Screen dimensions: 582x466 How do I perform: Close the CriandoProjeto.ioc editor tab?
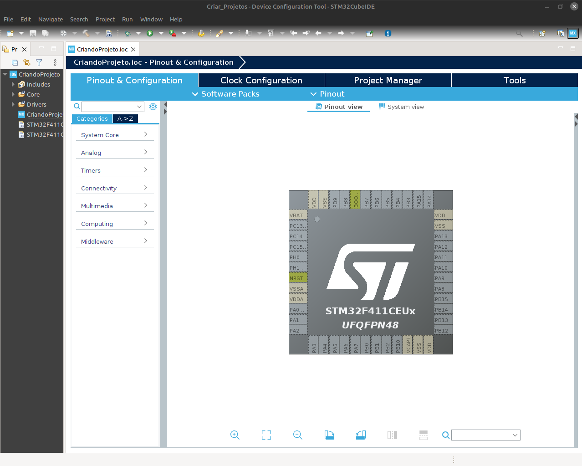(133, 49)
